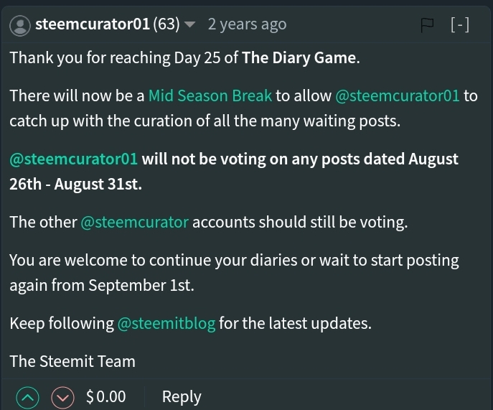Open the @steemcurator mention link

coord(135,222)
